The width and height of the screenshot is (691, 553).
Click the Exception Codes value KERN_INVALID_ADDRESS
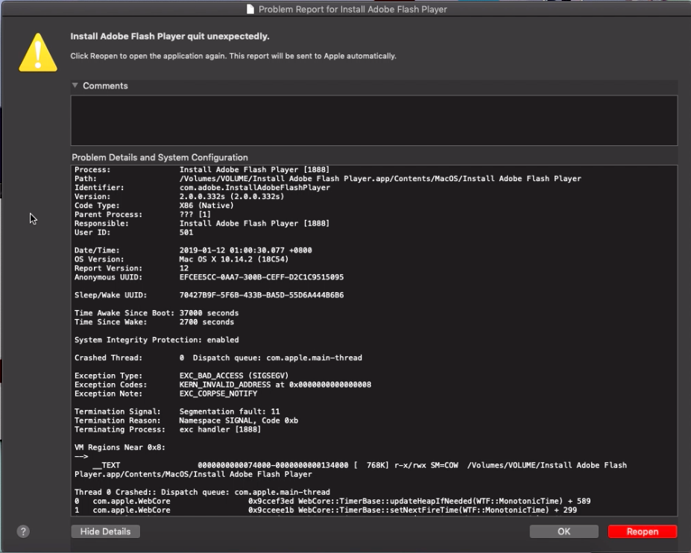pyautogui.click(x=275, y=385)
